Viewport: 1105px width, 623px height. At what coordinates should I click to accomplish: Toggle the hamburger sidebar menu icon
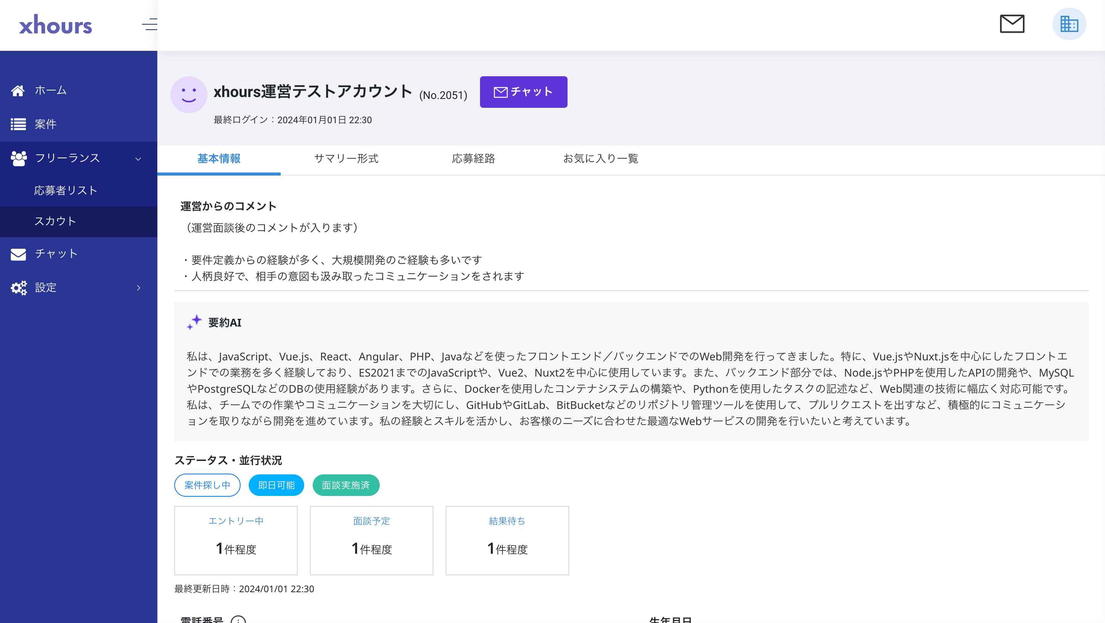(149, 24)
